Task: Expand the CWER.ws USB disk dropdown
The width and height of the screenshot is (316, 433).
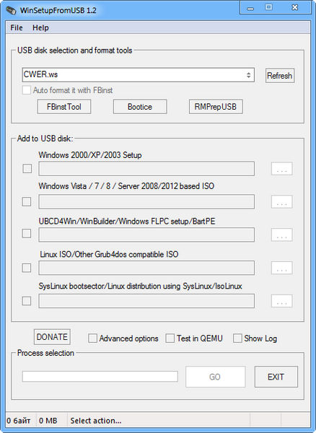Action: click(x=139, y=75)
